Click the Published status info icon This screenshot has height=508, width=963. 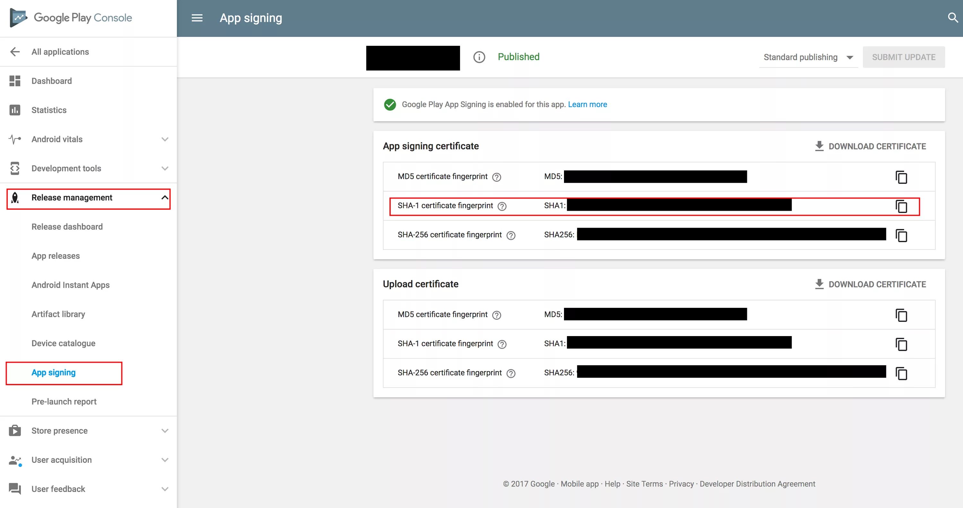(x=479, y=57)
